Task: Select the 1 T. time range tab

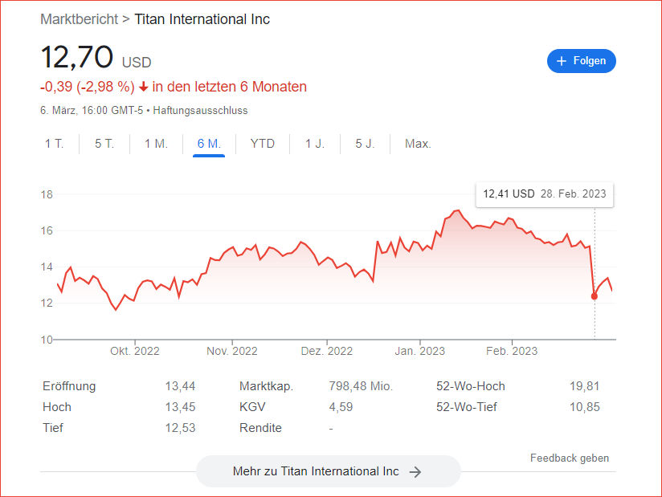Action: (55, 144)
